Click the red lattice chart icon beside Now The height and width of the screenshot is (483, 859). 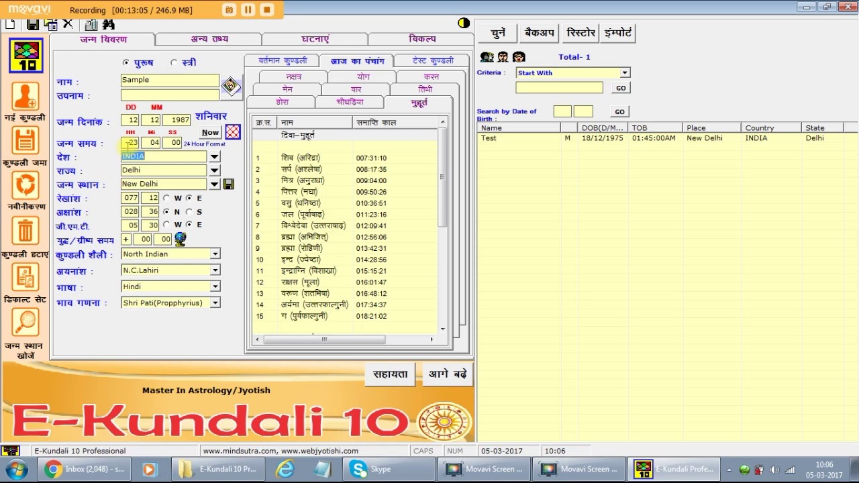click(x=232, y=132)
